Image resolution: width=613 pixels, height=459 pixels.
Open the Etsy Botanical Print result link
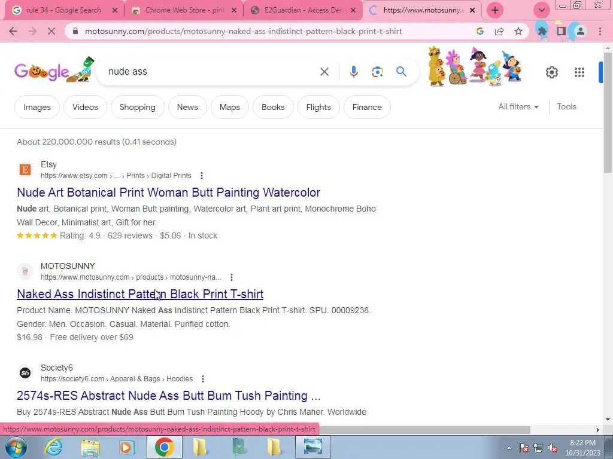click(168, 192)
